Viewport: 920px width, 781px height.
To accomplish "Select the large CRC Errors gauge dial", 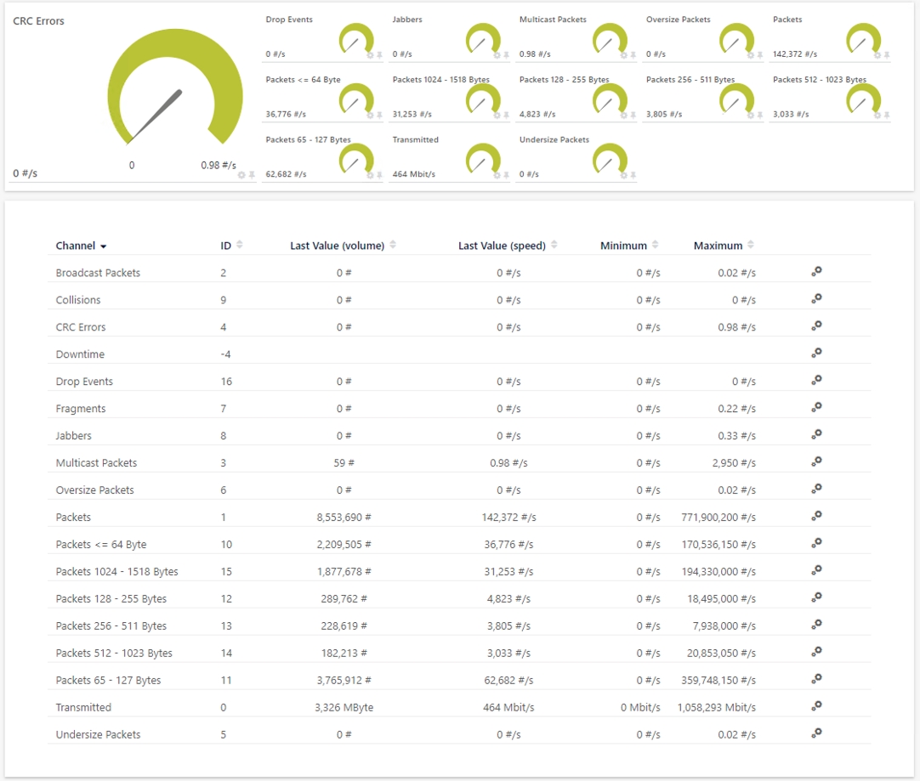I will [x=175, y=88].
